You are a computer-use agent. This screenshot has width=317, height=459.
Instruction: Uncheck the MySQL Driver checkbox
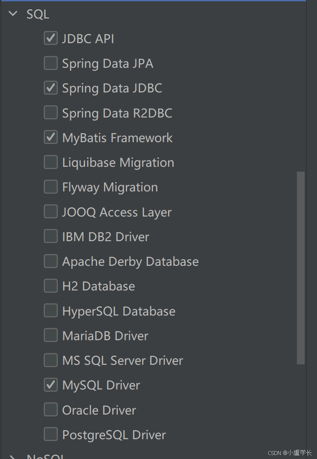[x=51, y=385]
